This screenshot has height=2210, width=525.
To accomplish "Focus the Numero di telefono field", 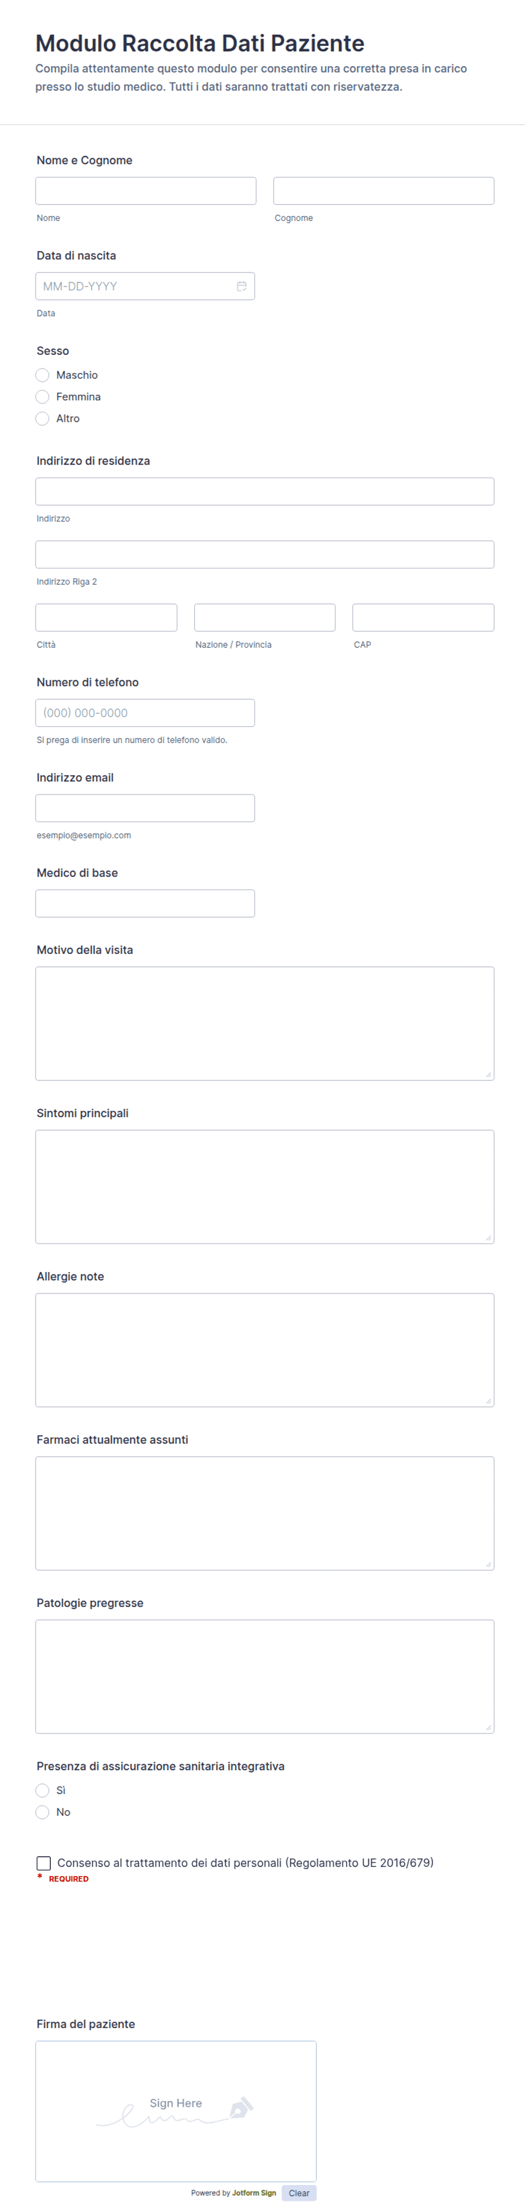I will 145,713.
